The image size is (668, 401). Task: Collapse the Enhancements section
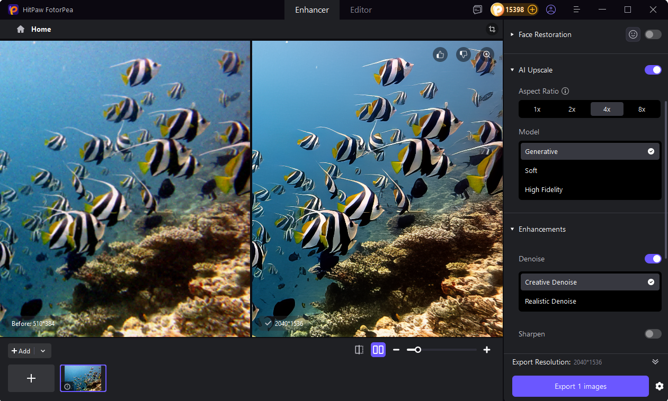512,229
